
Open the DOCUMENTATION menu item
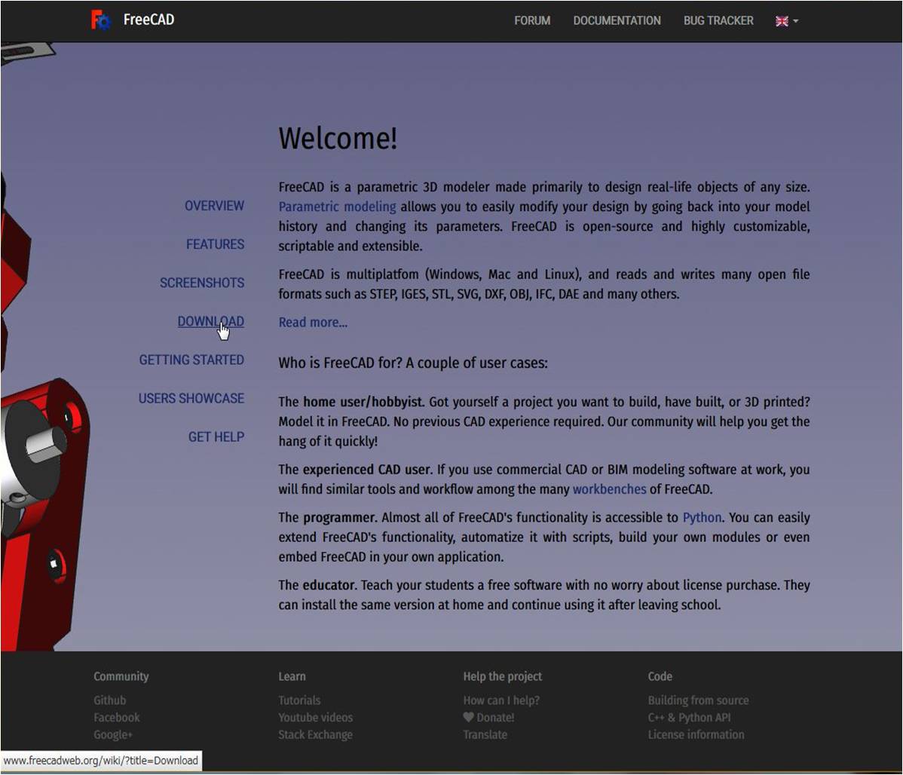[x=617, y=21]
